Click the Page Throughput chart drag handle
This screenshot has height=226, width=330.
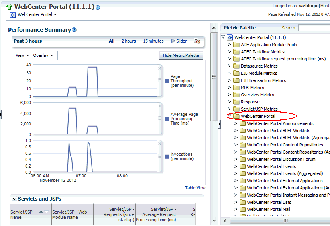click(x=159, y=80)
